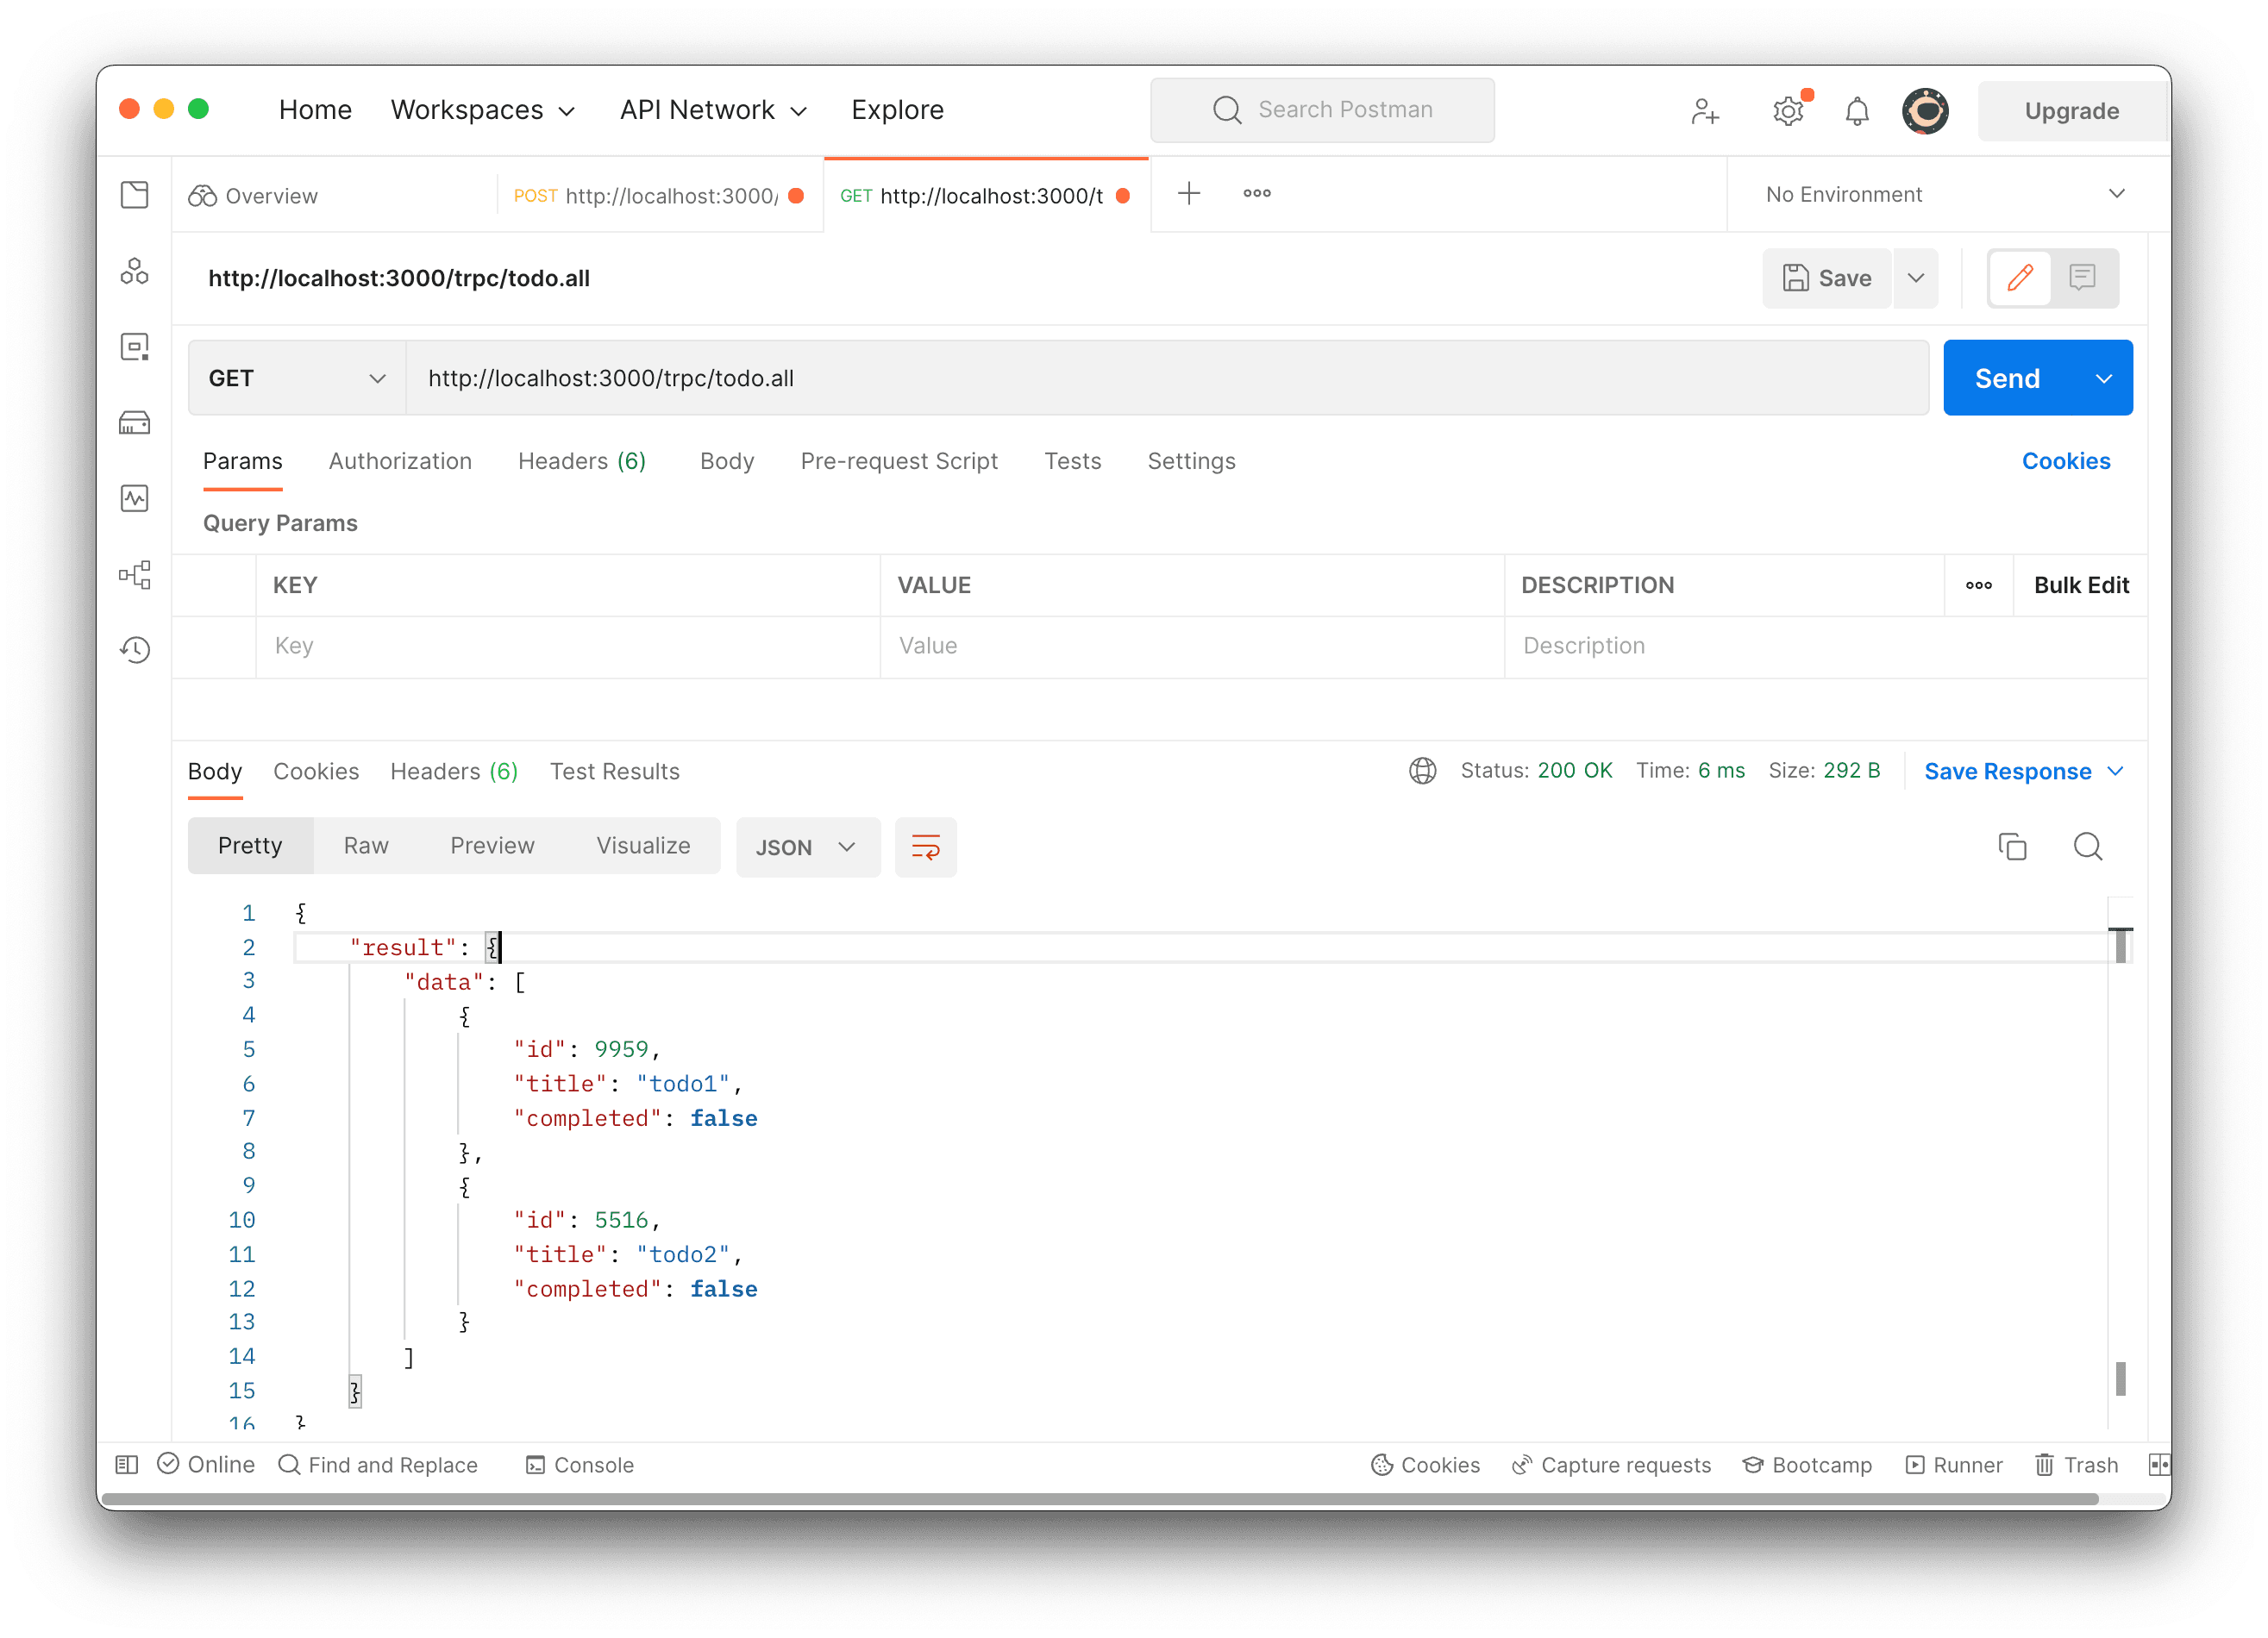Select the Preview view mode
Screen dimensions: 2268x1638
[492, 846]
